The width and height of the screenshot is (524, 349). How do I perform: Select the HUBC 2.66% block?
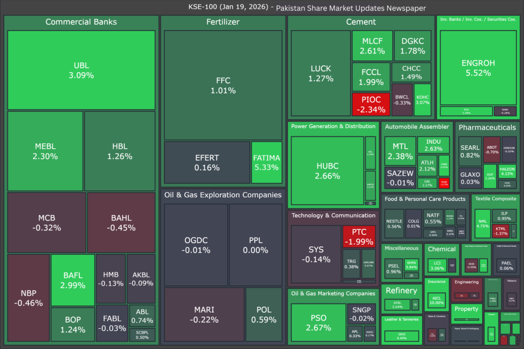[327, 171]
